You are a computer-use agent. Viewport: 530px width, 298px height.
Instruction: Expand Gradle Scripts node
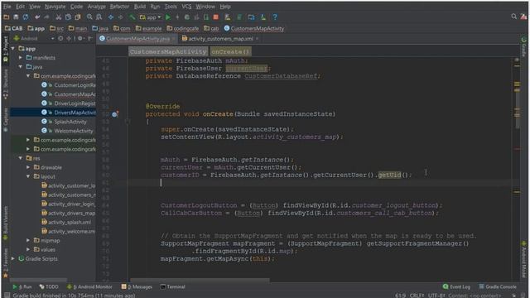click(x=13, y=259)
